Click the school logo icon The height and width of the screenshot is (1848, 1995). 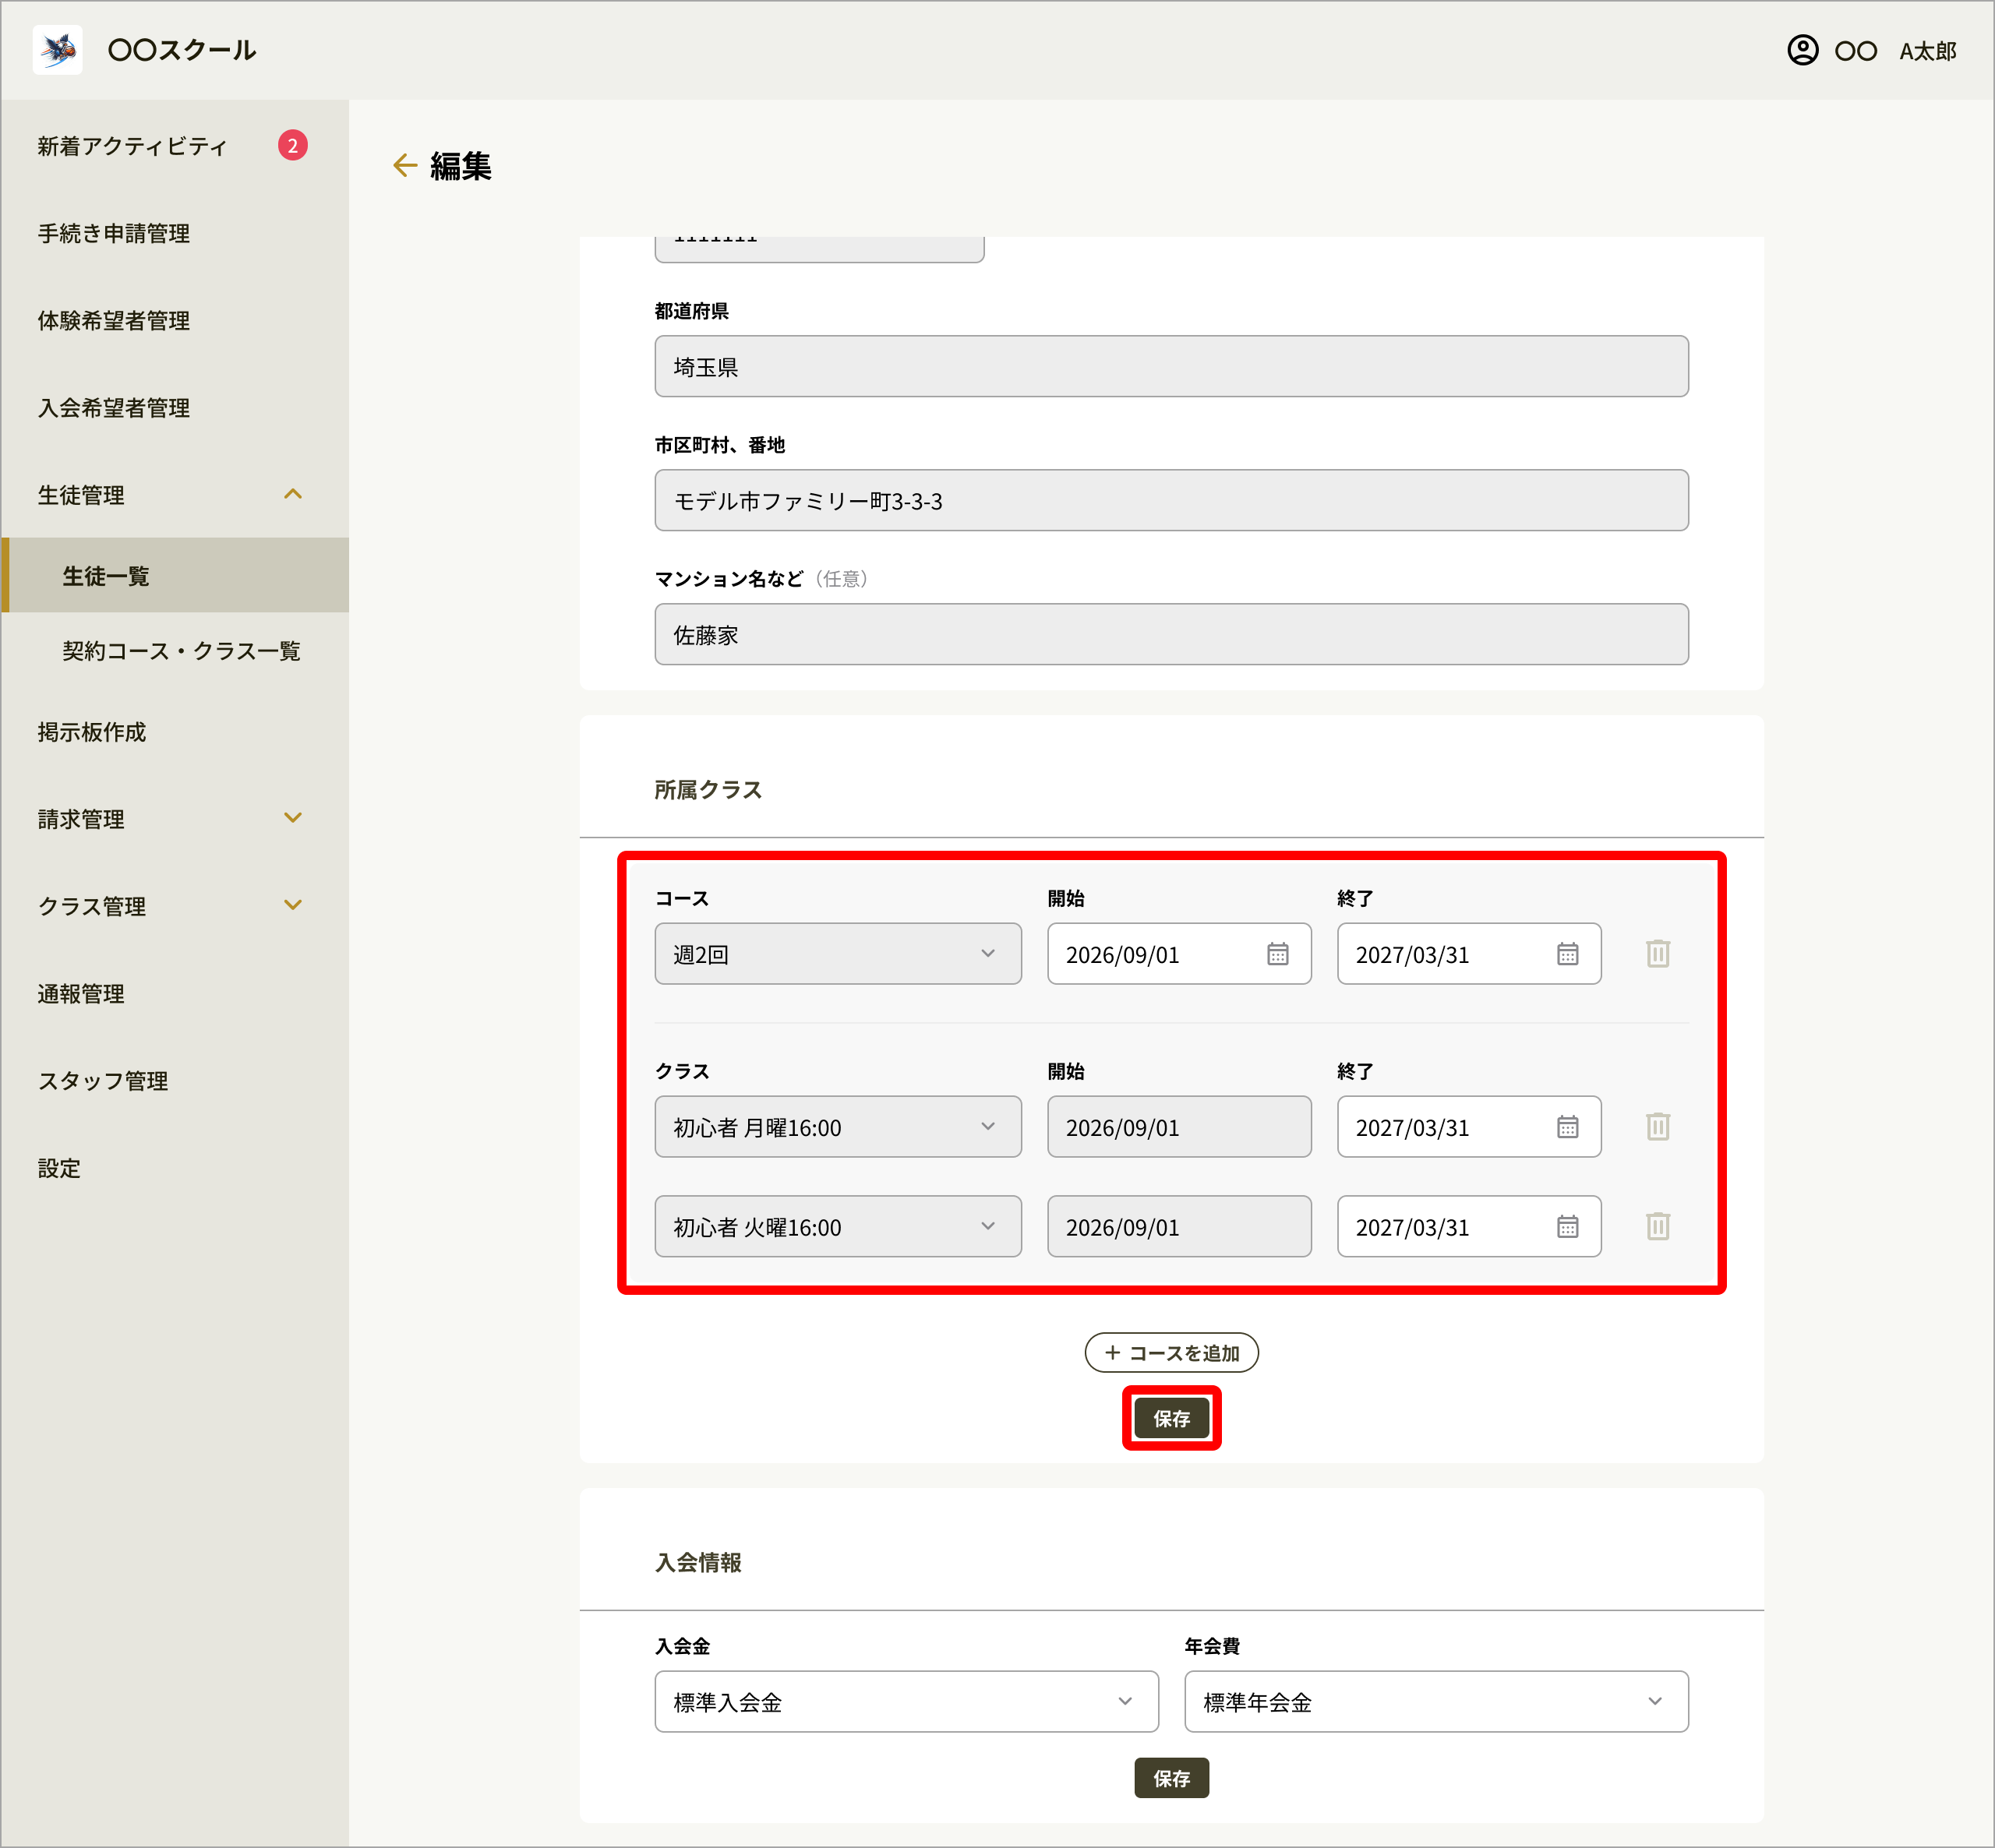[x=58, y=49]
